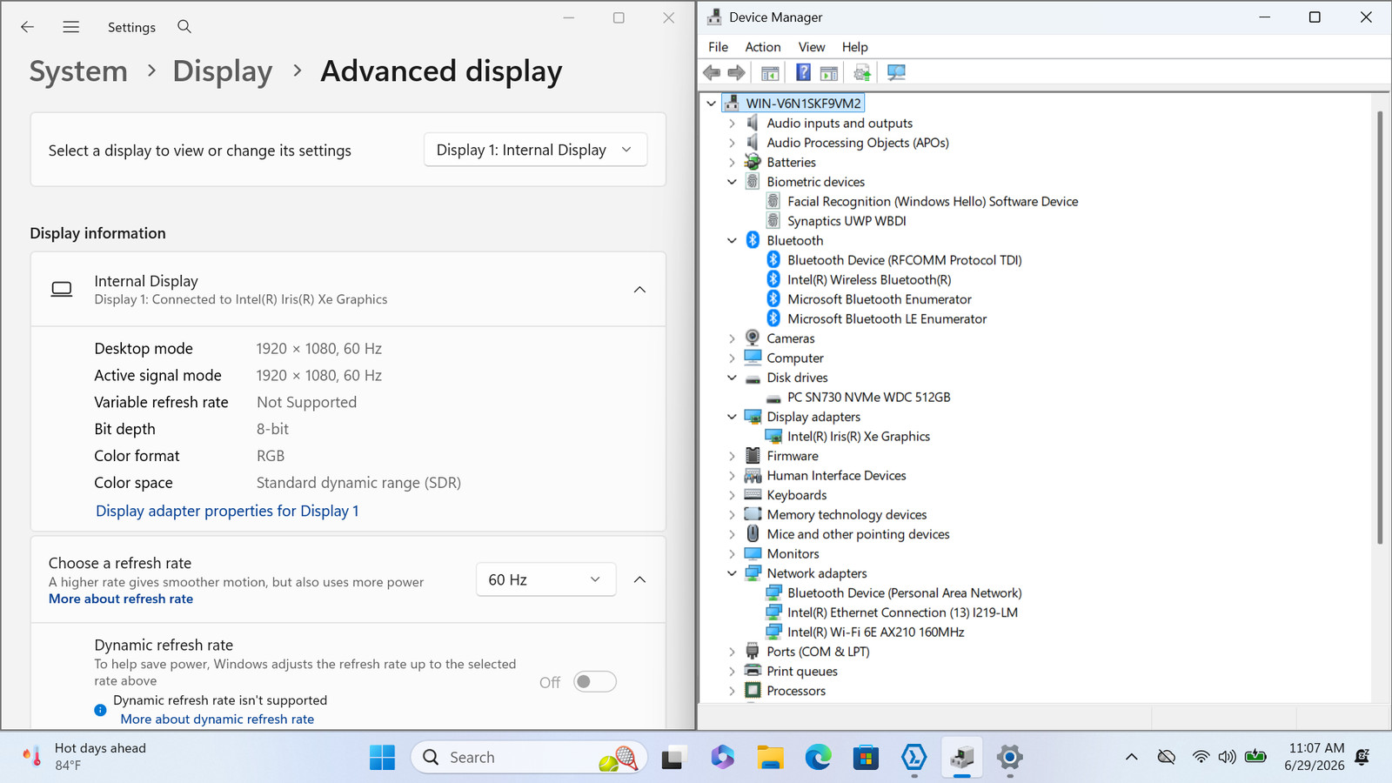1392x783 pixels.
Task: Select Microsoft Bluetooth LE Enumerator
Action: [887, 319]
